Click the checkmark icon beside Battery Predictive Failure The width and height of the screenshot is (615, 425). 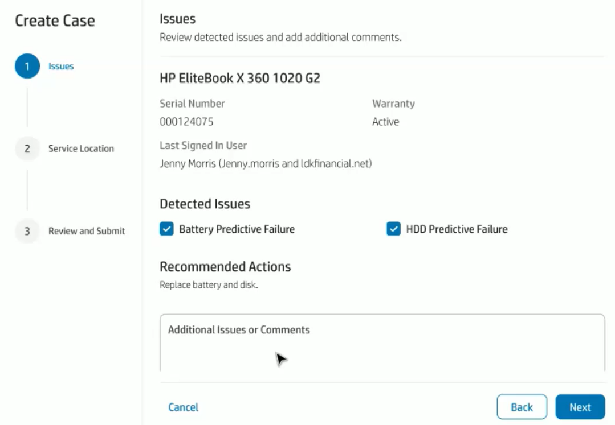point(166,229)
